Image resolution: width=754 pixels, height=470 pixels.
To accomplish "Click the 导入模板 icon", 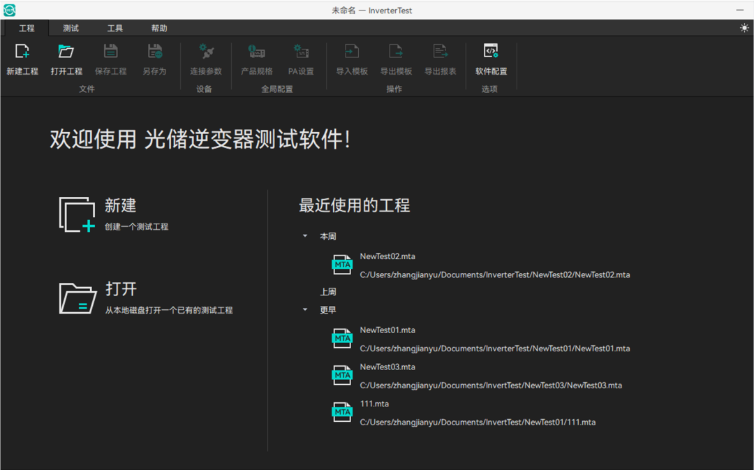I will tap(352, 52).
